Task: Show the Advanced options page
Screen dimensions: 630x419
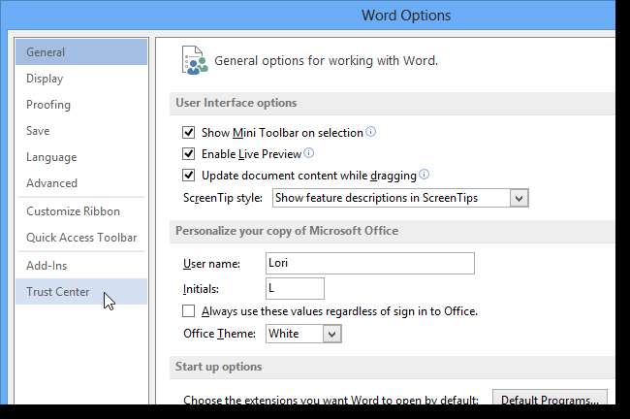Action: coord(51,183)
